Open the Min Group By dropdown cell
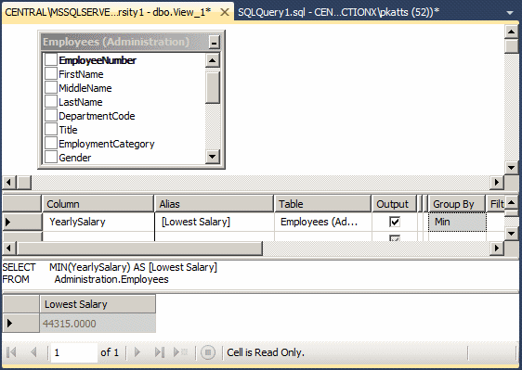 457,222
